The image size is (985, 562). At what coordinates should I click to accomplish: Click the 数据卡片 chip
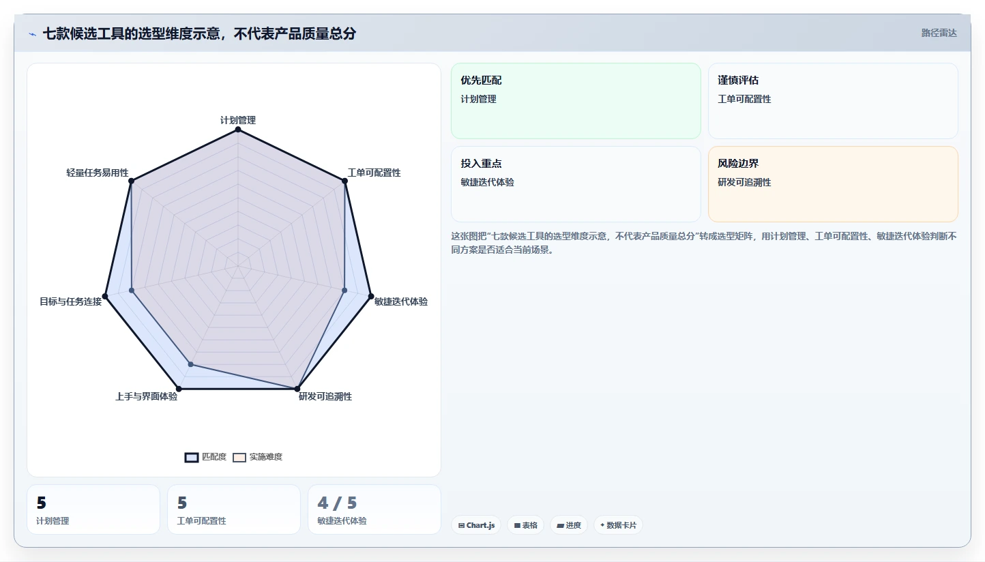(618, 525)
